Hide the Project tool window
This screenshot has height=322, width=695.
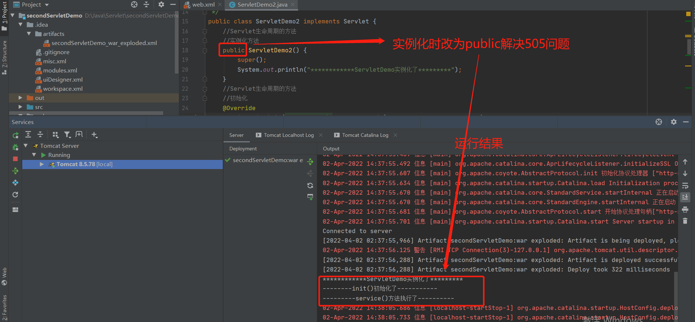173,4
